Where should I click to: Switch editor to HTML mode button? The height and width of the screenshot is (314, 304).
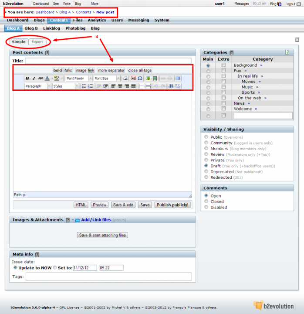pos(81,205)
